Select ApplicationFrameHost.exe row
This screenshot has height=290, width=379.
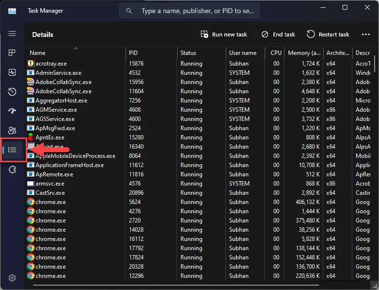(x=199, y=165)
